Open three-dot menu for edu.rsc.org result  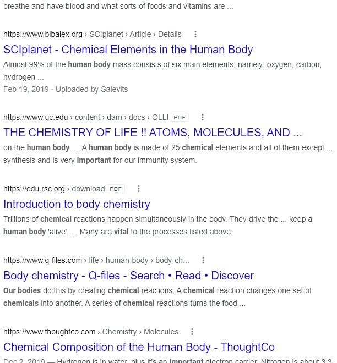pyautogui.click(x=139, y=189)
